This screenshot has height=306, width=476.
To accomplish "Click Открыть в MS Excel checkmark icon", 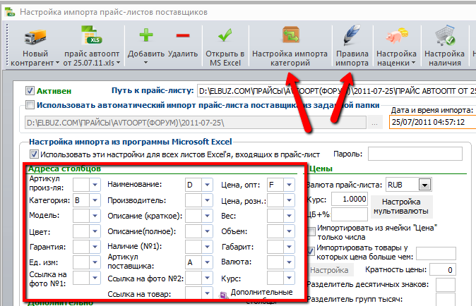I will [225, 35].
